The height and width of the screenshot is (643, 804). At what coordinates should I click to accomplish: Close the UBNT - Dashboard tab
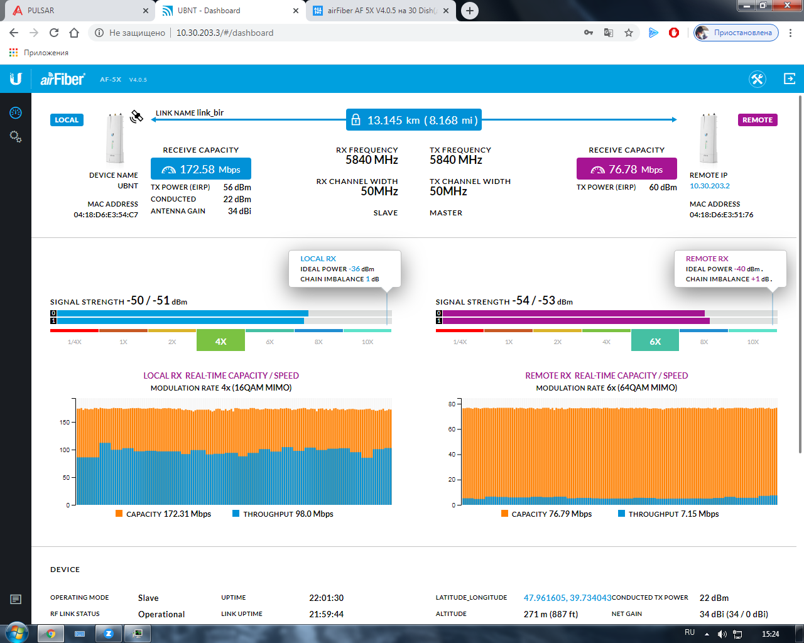(x=296, y=11)
